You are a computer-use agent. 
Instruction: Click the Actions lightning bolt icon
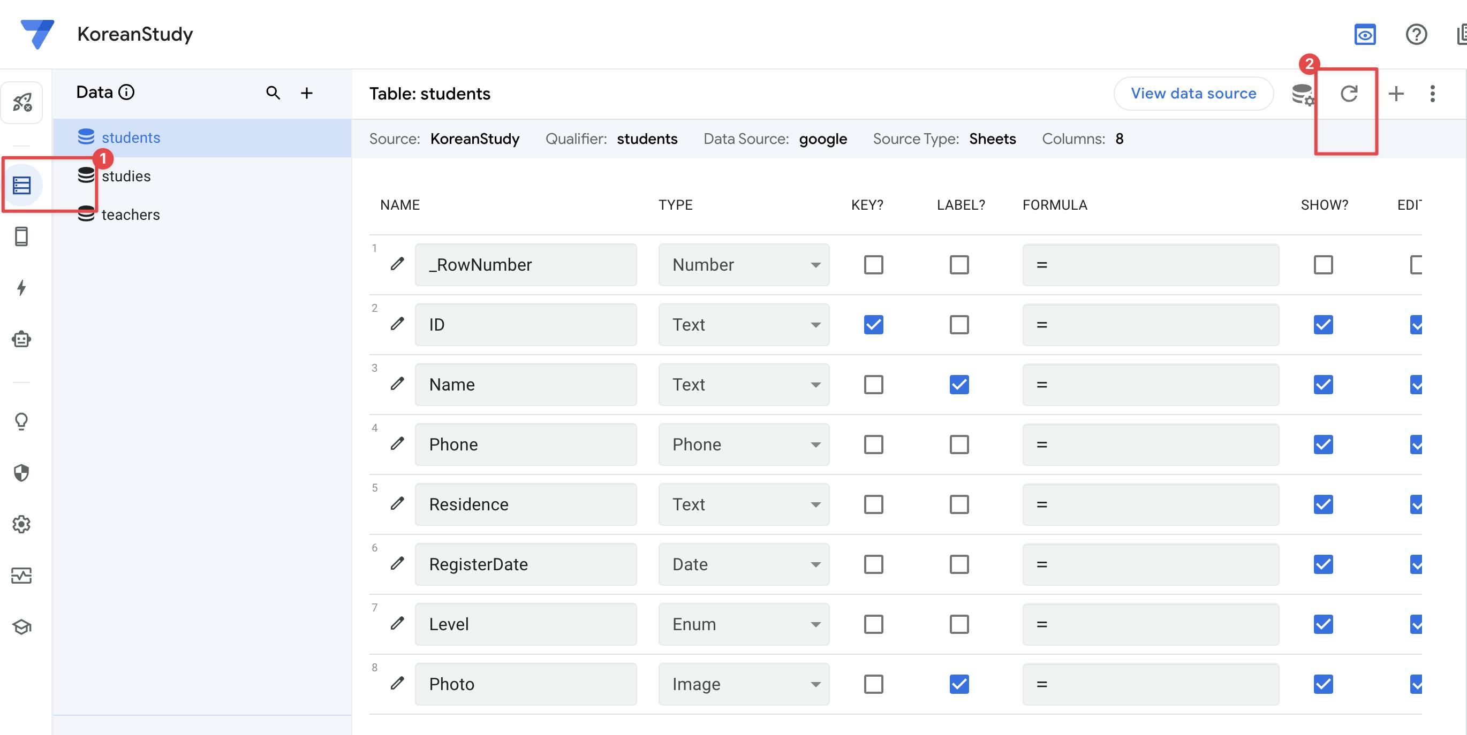click(x=21, y=288)
